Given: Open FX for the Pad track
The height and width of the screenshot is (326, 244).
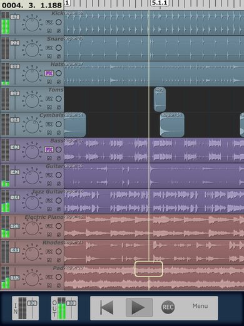Looking at the screenshot, I should click(49, 277).
